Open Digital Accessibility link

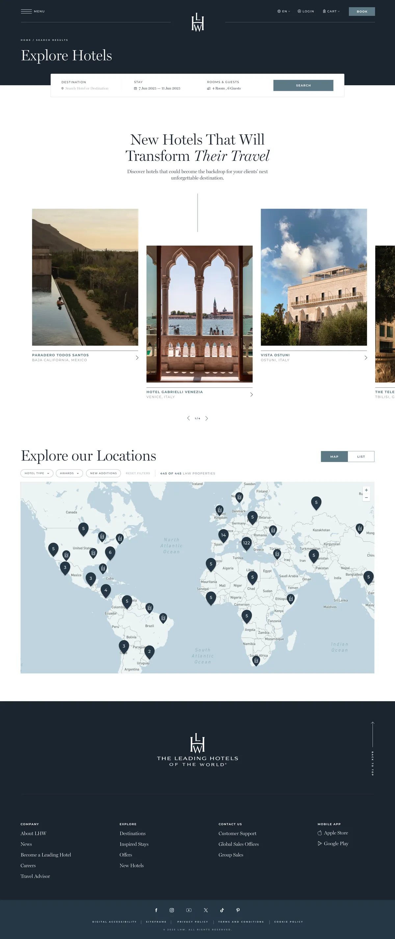point(115,922)
